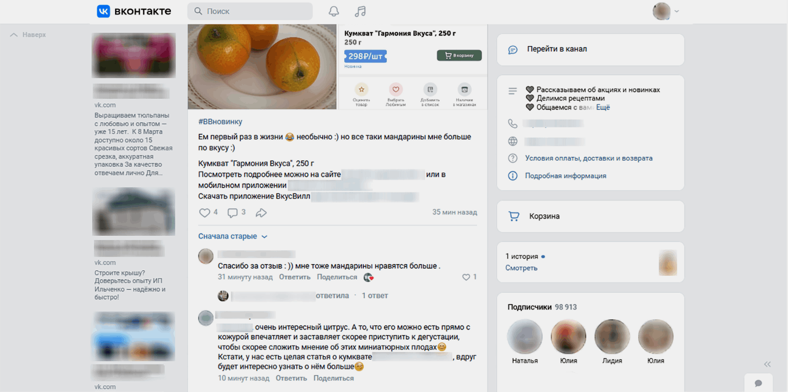The height and width of the screenshot is (392, 788).
Task: Like the first comment with heart
Action: click(x=466, y=277)
